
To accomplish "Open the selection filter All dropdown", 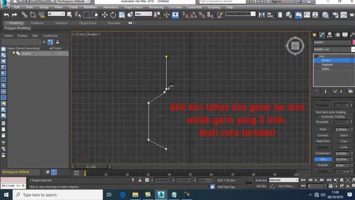I will click(56, 14).
